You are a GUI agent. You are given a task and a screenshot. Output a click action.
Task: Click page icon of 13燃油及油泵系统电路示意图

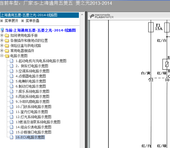tap(12, 122)
